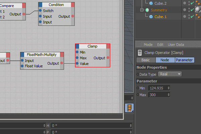Switch to the Parameter tab
Image resolution: width=201 pixels, height=134 pixels.
[185, 60]
